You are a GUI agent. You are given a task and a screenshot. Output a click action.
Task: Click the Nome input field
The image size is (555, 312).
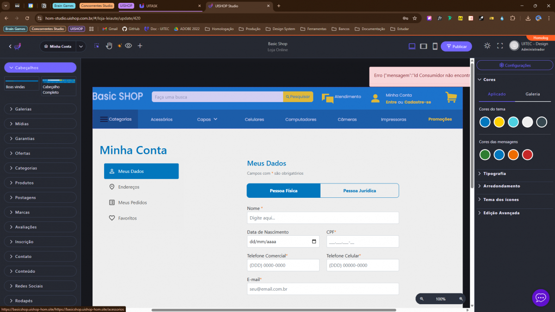click(x=322, y=218)
